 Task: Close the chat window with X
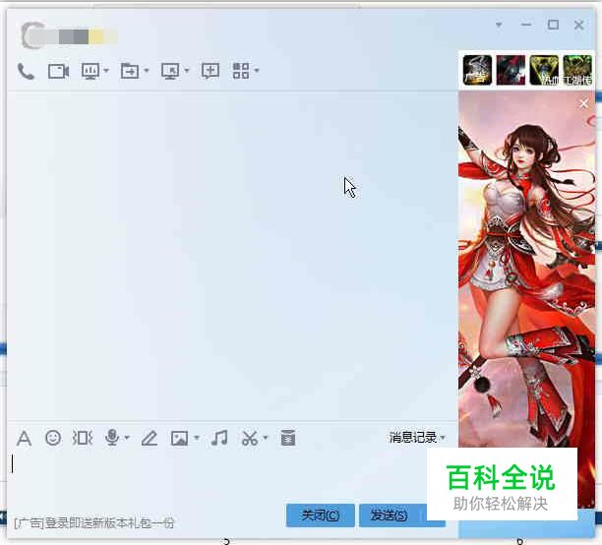point(579,25)
